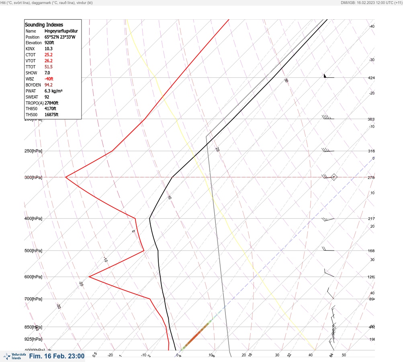Click the wind barb at 600[hPa] level
Viewport: 403px width, 362px height.
coord(329,273)
